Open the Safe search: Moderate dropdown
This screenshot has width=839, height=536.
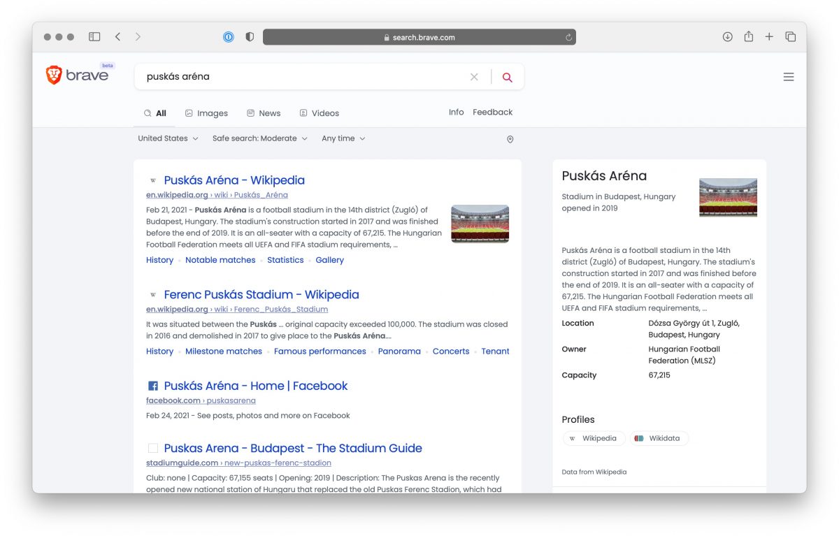(x=259, y=138)
